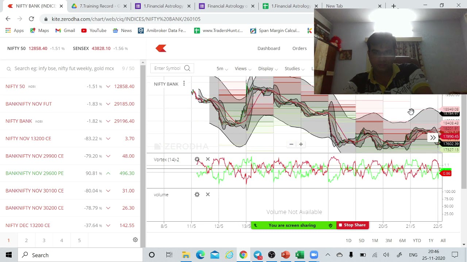Expand NIFTY BANK row chevron
The height and width of the screenshot is (262, 467).
(108, 121)
